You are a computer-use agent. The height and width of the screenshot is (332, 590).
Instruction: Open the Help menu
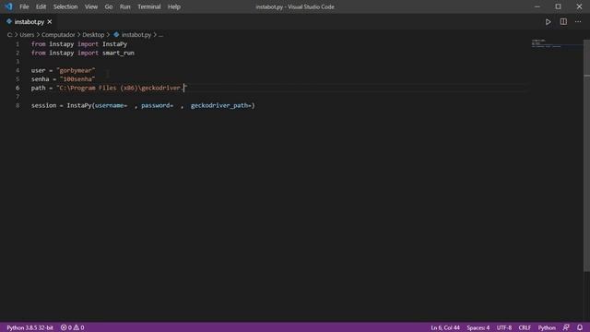tap(174, 6)
